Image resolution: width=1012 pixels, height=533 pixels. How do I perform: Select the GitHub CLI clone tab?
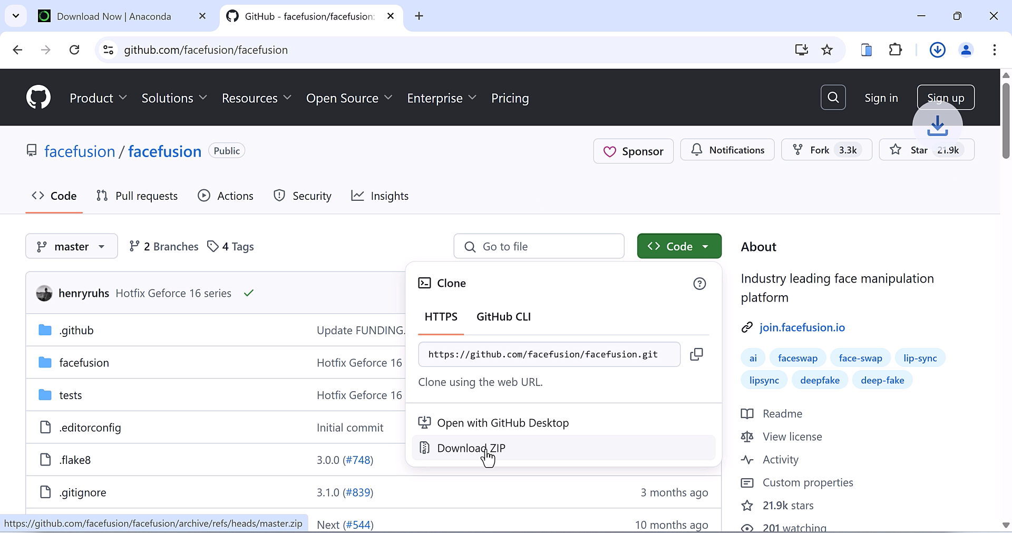(x=503, y=317)
